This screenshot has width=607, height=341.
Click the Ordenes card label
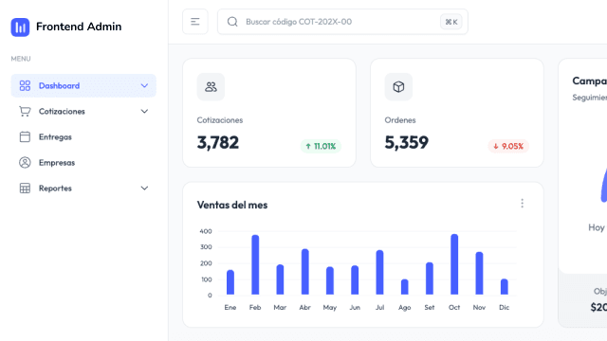click(400, 120)
